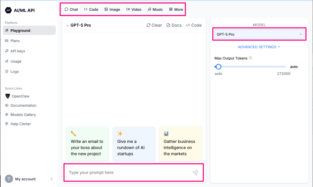This screenshot has height=187, width=313.
Task: Click the Chat speech bubble icon
Action: pos(66,9)
